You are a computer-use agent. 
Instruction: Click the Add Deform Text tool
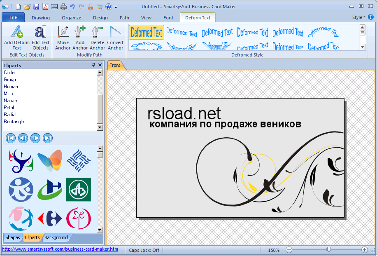click(17, 38)
